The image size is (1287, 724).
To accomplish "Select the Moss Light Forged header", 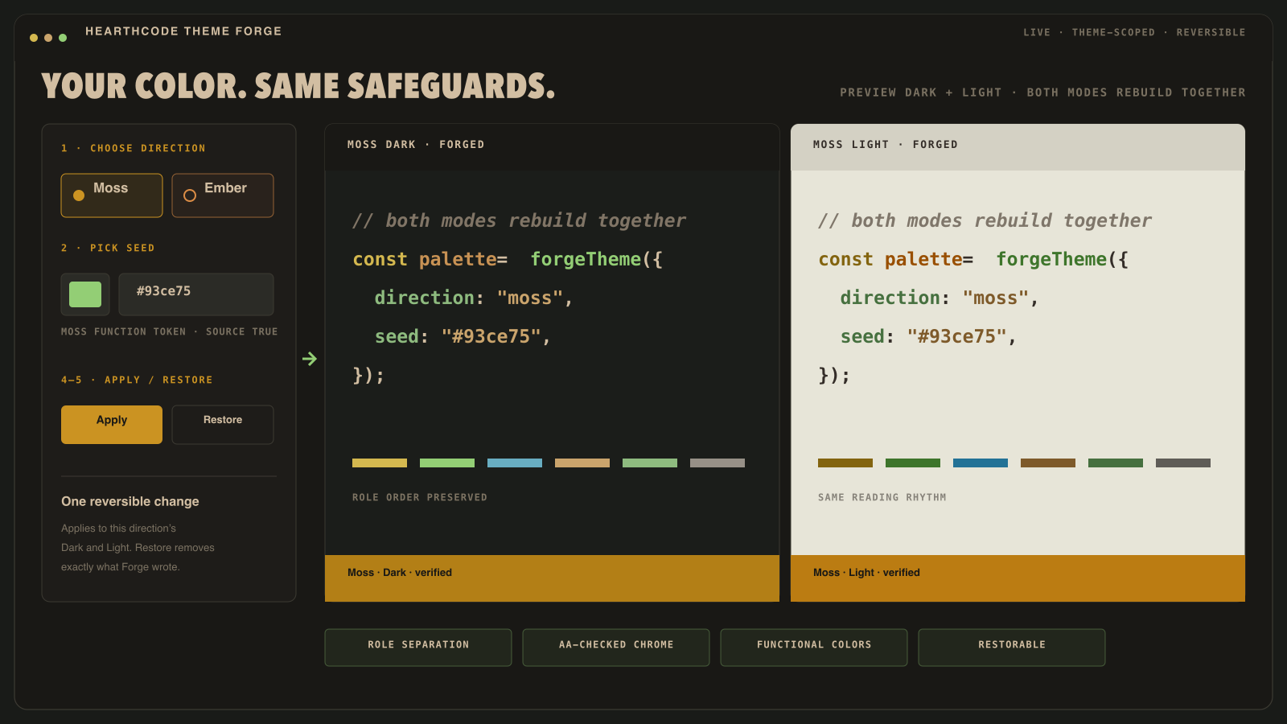I will pos(1018,146).
